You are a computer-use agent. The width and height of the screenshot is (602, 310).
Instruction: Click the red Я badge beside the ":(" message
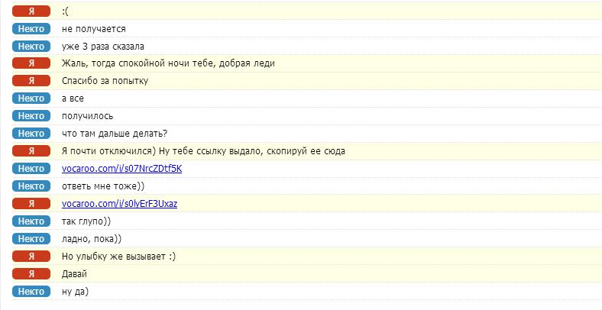31,11
